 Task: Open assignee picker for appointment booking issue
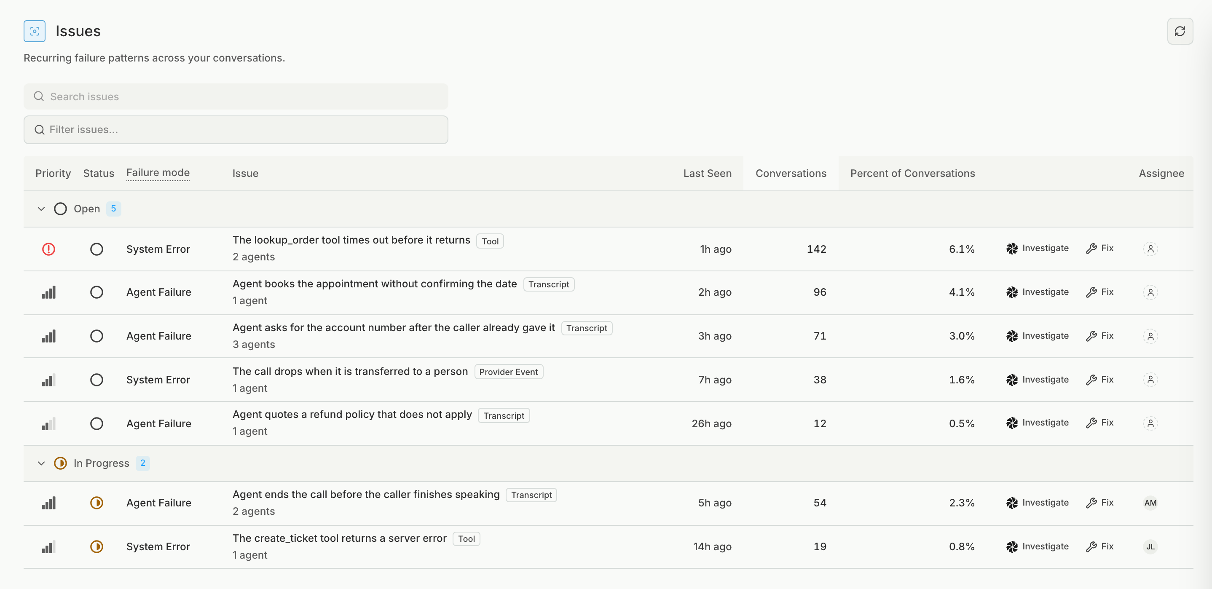[x=1150, y=292]
